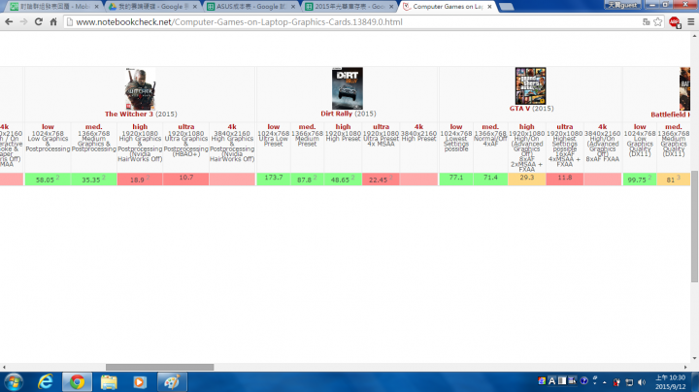Screen dimensions: 699x392
Task: Open File Explorer from taskbar
Action: (109, 382)
